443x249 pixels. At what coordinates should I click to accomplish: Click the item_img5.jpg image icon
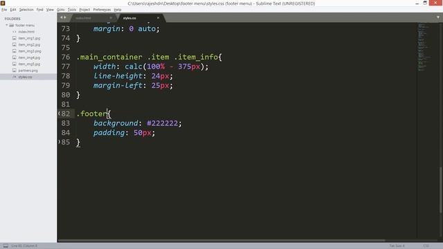coord(14,64)
